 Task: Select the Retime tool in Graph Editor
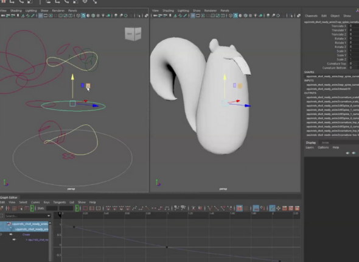pos(27,208)
